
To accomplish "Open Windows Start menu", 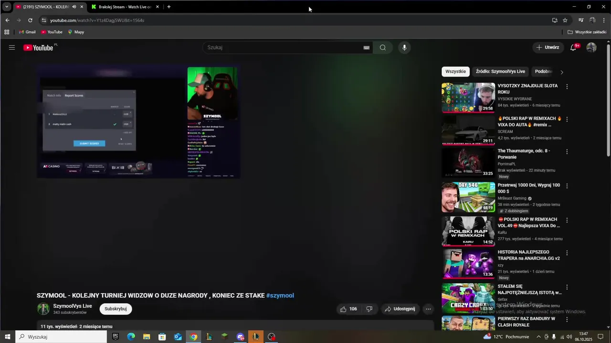I will 7,337.
